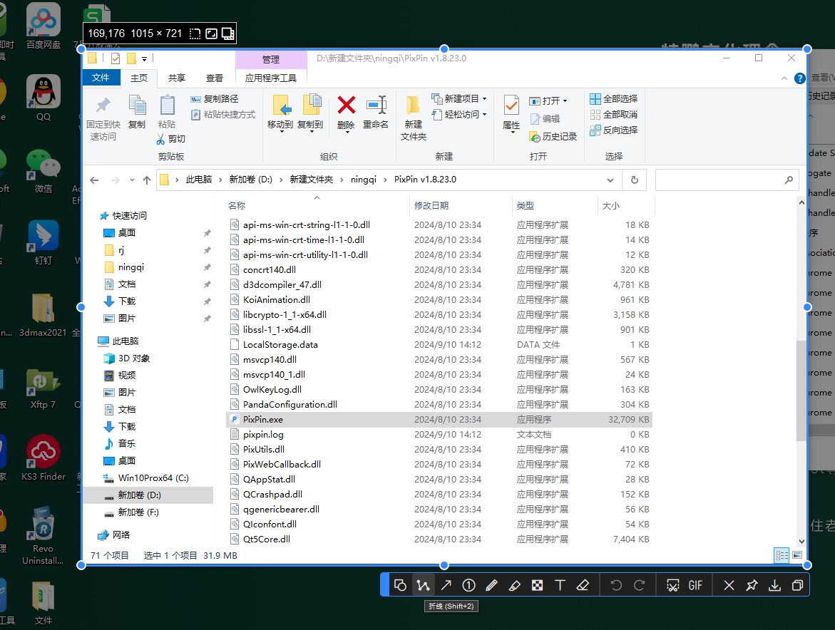Select the pencil drawing tool
Screen dimensions: 835x630
[x=491, y=585]
